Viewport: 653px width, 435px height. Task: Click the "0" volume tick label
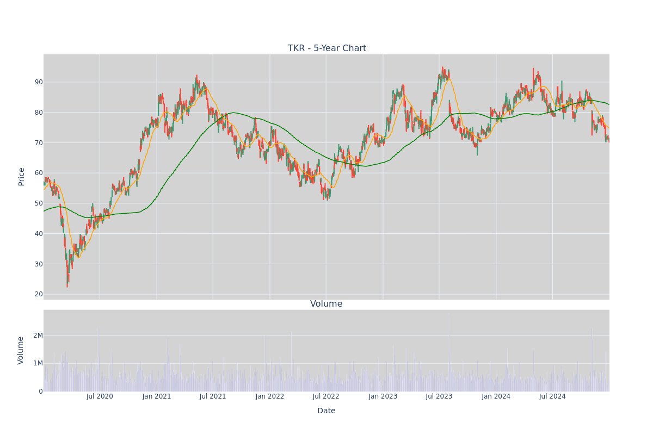41,391
